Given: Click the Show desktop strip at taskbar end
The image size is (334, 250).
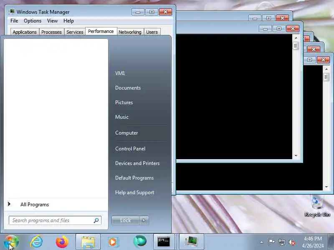Looking at the screenshot, I should 331,242.
